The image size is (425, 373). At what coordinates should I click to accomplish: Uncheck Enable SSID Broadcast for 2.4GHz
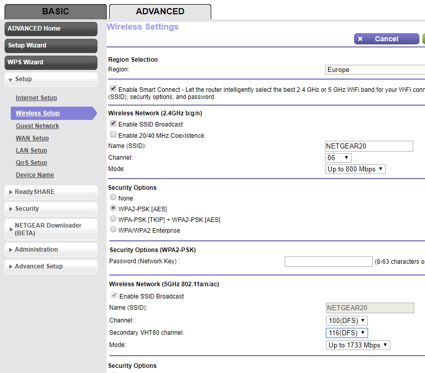pos(113,123)
